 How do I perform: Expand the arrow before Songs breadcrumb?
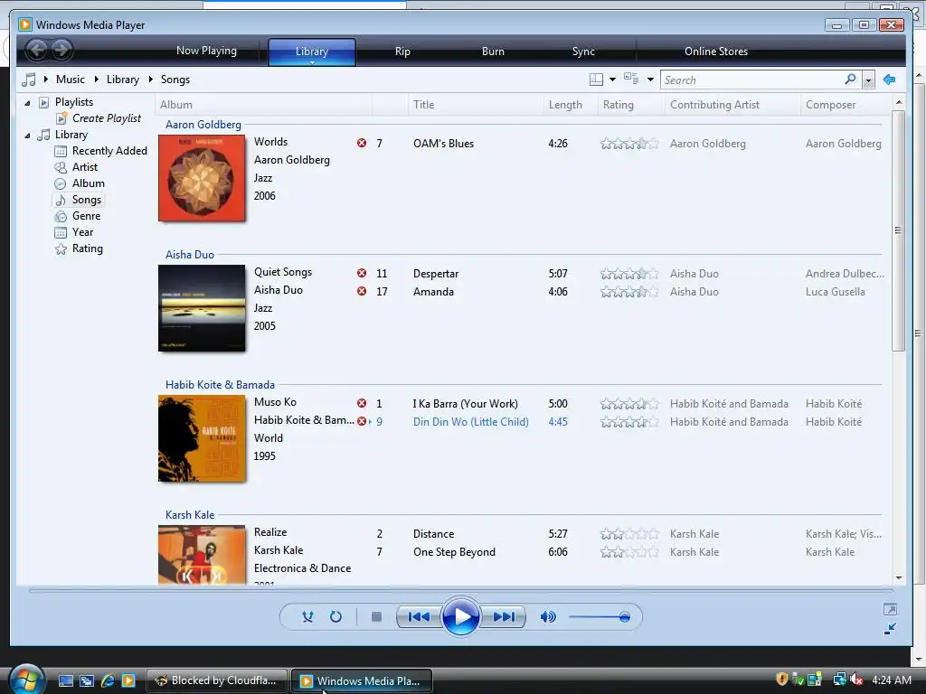click(x=151, y=80)
